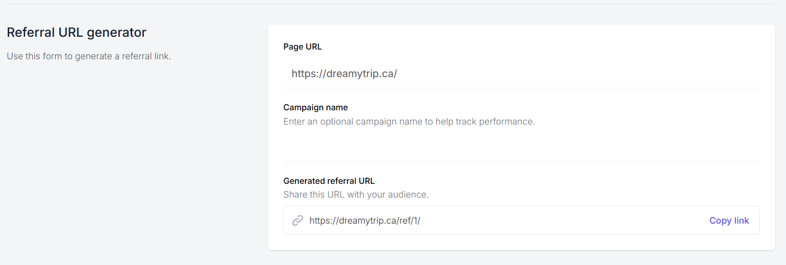Click the Referral URL generator heading
The height and width of the screenshot is (265, 786).
[x=76, y=33]
